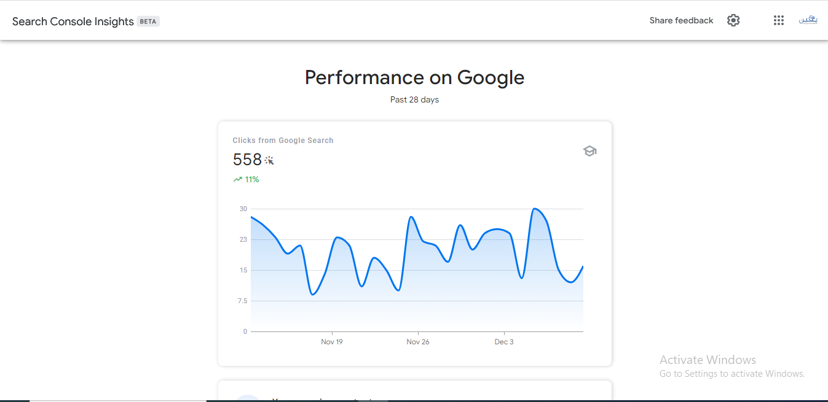This screenshot has height=402, width=828.
Task: Click the cursor-click icon beside 558
Action: [269, 160]
